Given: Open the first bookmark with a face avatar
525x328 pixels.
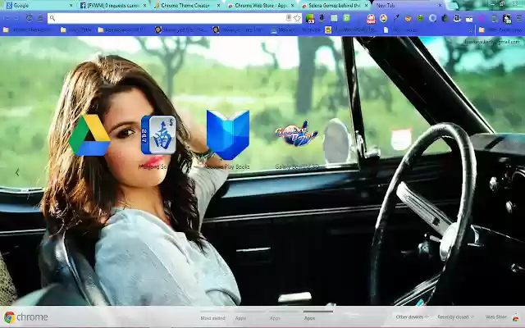Looking at the screenshot, I should point(180,30).
